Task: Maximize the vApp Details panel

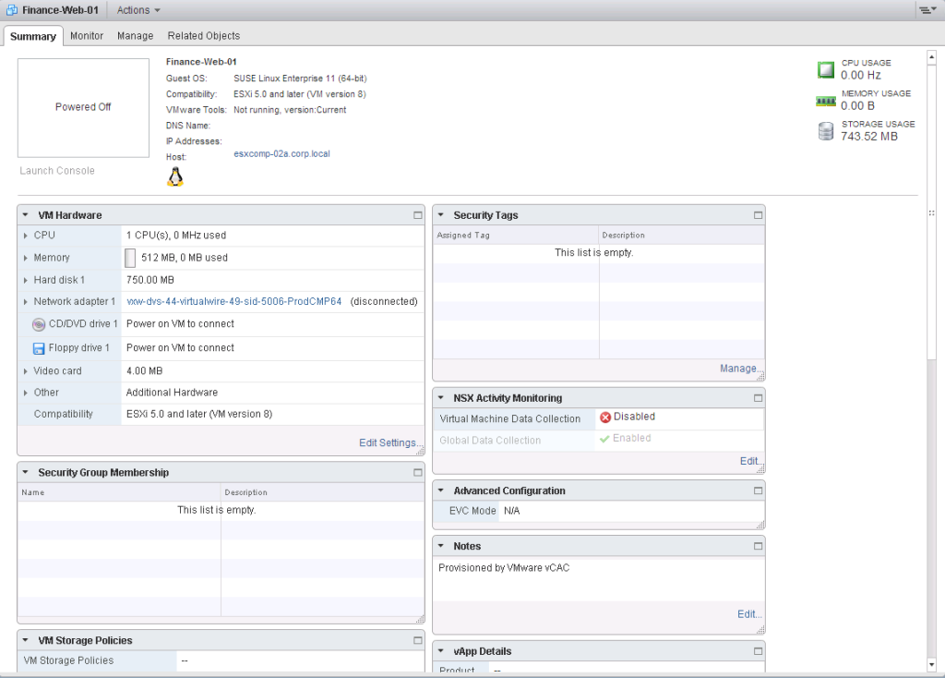Action: pos(759,651)
